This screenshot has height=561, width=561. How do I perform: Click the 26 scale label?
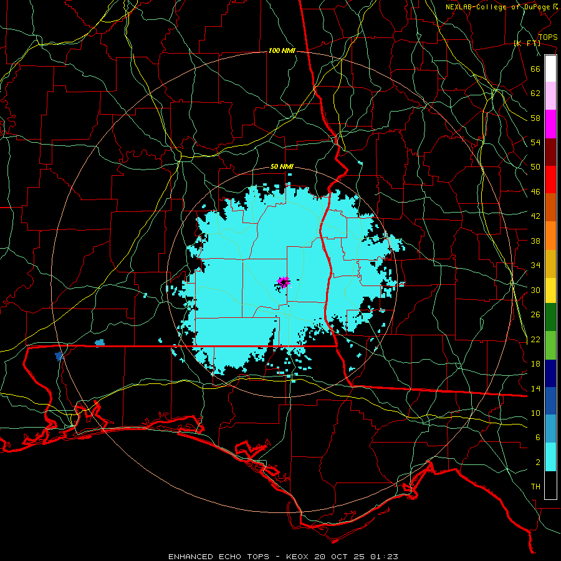pyautogui.click(x=535, y=315)
